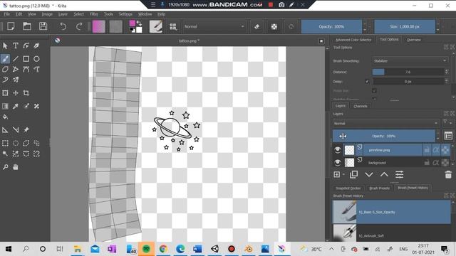Open the Settings menu
The height and width of the screenshot is (256, 456).
pos(125,14)
